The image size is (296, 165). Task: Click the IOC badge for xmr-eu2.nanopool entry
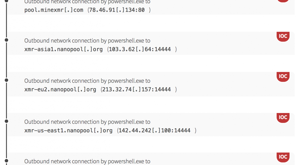point(283,77)
